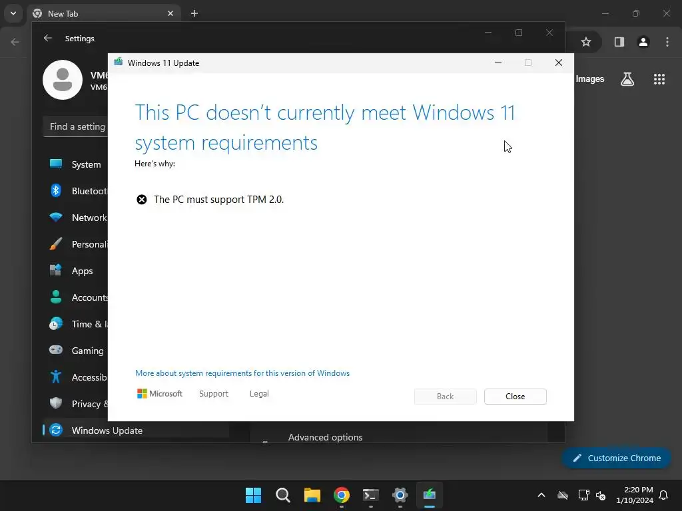Close the Windows 11 Update dialog via Close button

(x=515, y=397)
